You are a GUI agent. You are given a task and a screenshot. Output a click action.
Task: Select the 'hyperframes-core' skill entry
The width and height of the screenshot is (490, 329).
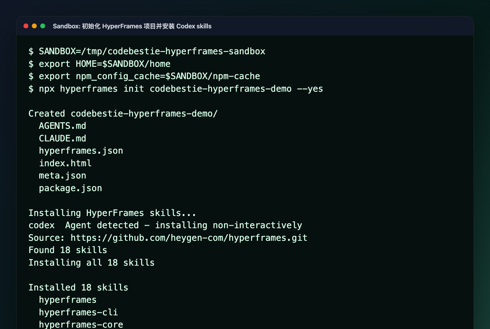(x=81, y=324)
